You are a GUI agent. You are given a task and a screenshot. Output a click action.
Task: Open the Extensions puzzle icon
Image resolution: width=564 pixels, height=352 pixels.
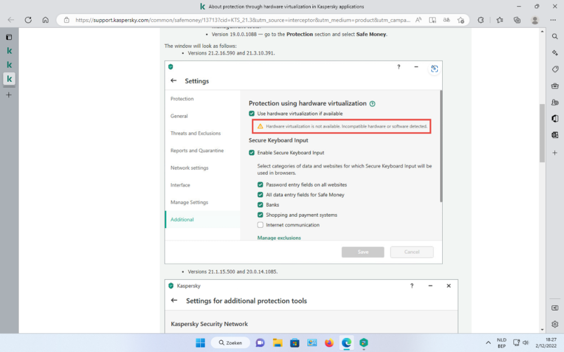coord(481,20)
